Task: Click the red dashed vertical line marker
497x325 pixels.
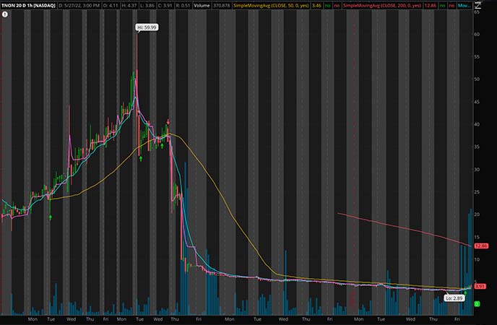Action: [353, 144]
